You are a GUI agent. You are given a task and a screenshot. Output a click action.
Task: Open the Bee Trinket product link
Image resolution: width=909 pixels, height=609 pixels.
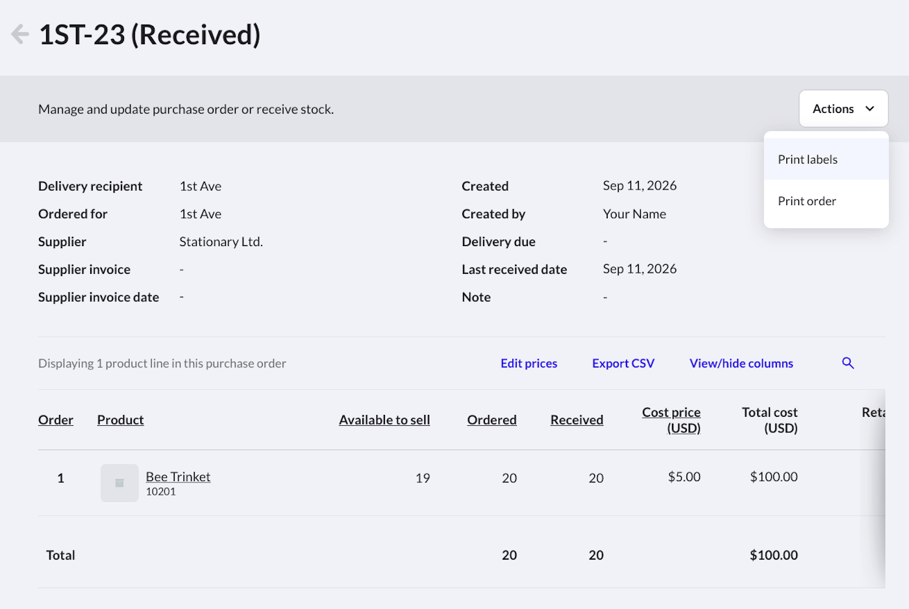click(178, 477)
